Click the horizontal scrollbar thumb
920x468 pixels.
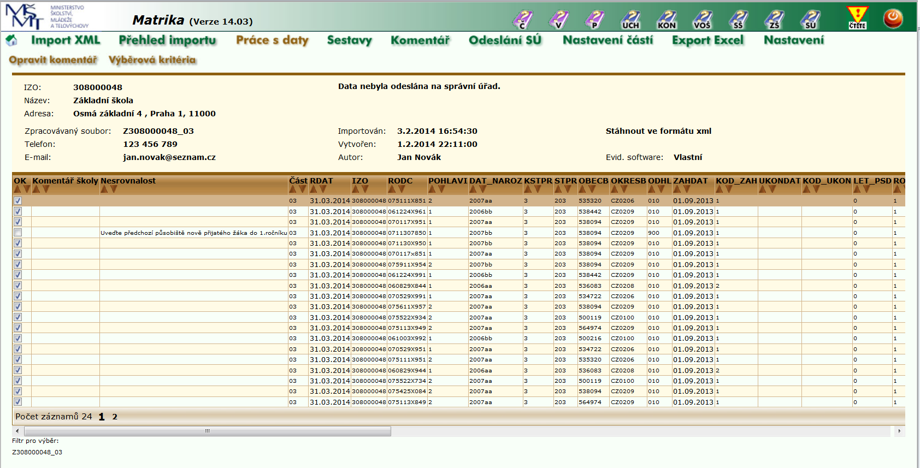click(x=208, y=431)
